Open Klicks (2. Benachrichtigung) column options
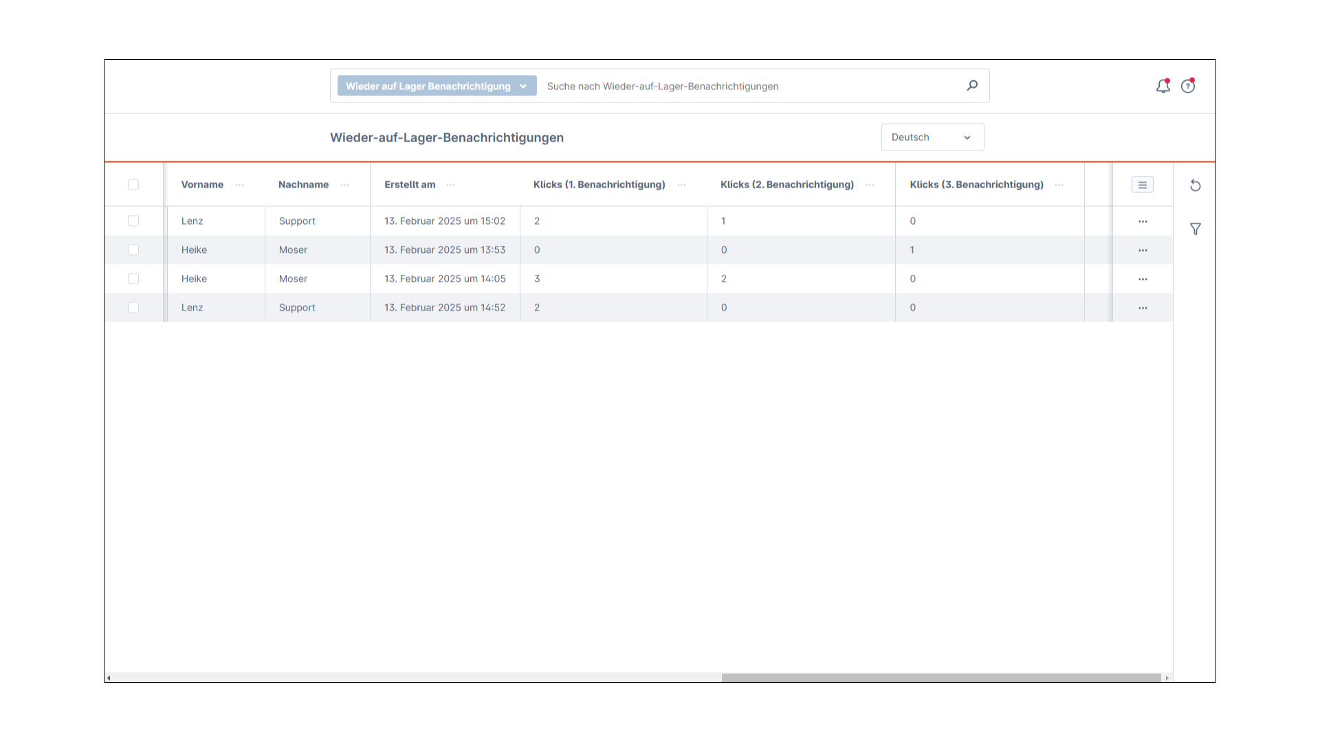The height and width of the screenshot is (742, 1320). point(870,185)
